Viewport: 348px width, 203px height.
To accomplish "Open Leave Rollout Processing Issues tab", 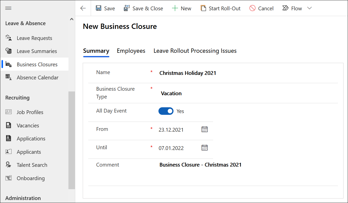I will tap(195, 51).
